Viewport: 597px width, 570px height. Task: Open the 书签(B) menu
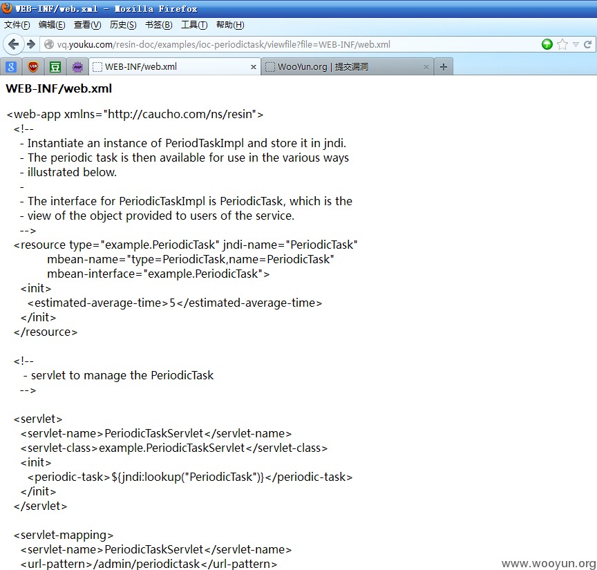coord(159,25)
